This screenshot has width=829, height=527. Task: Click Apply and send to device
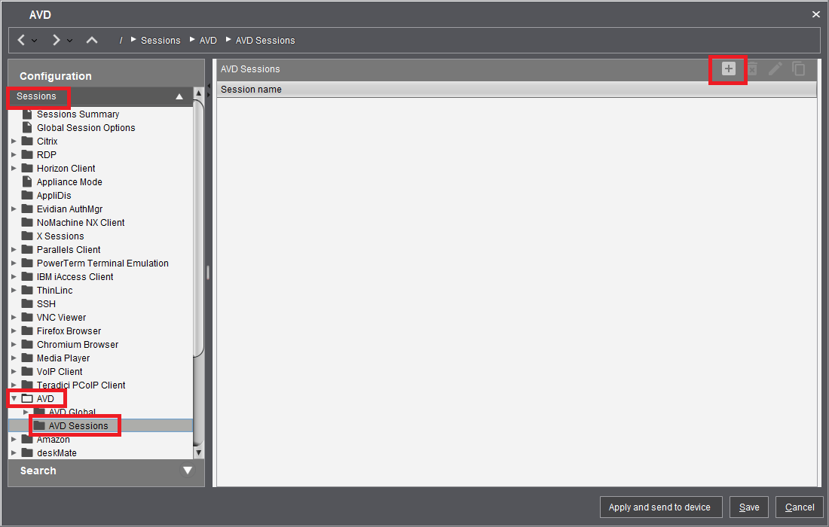tap(659, 507)
